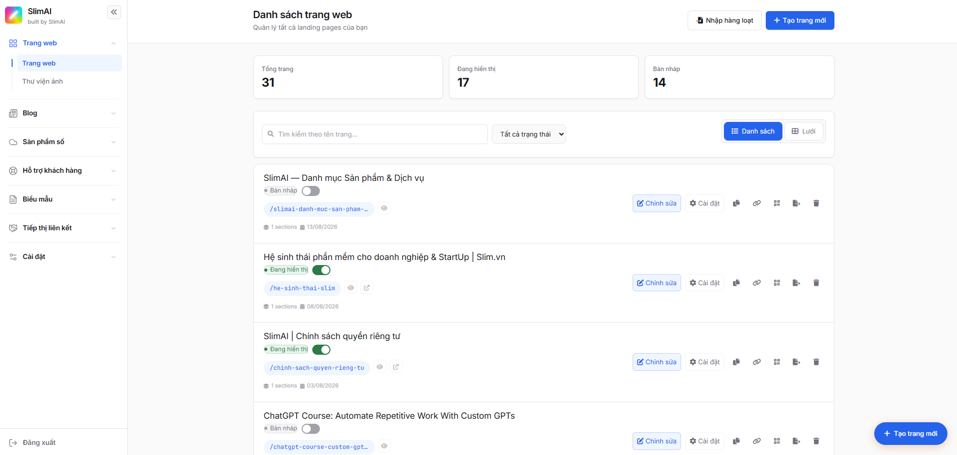
Task: Duplicate the Chính sách quyền riêng tư page
Action: click(x=737, y=362)
